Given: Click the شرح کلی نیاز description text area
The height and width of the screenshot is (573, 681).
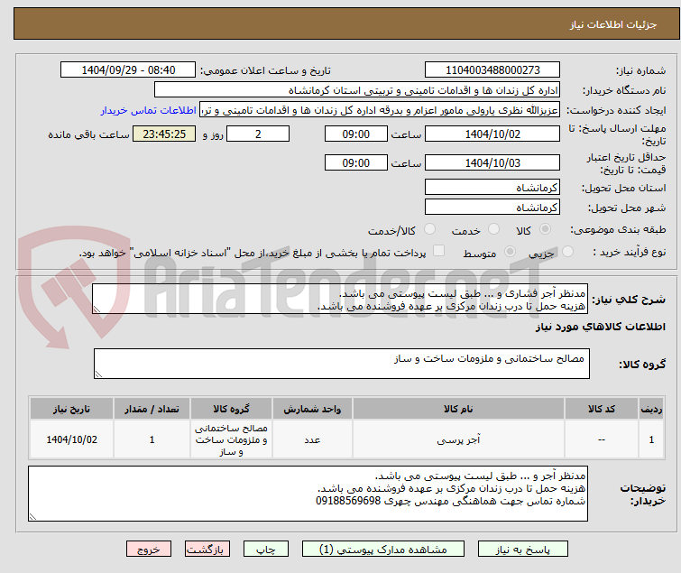Looking at the screenshot, I should (x=340, y=299).
